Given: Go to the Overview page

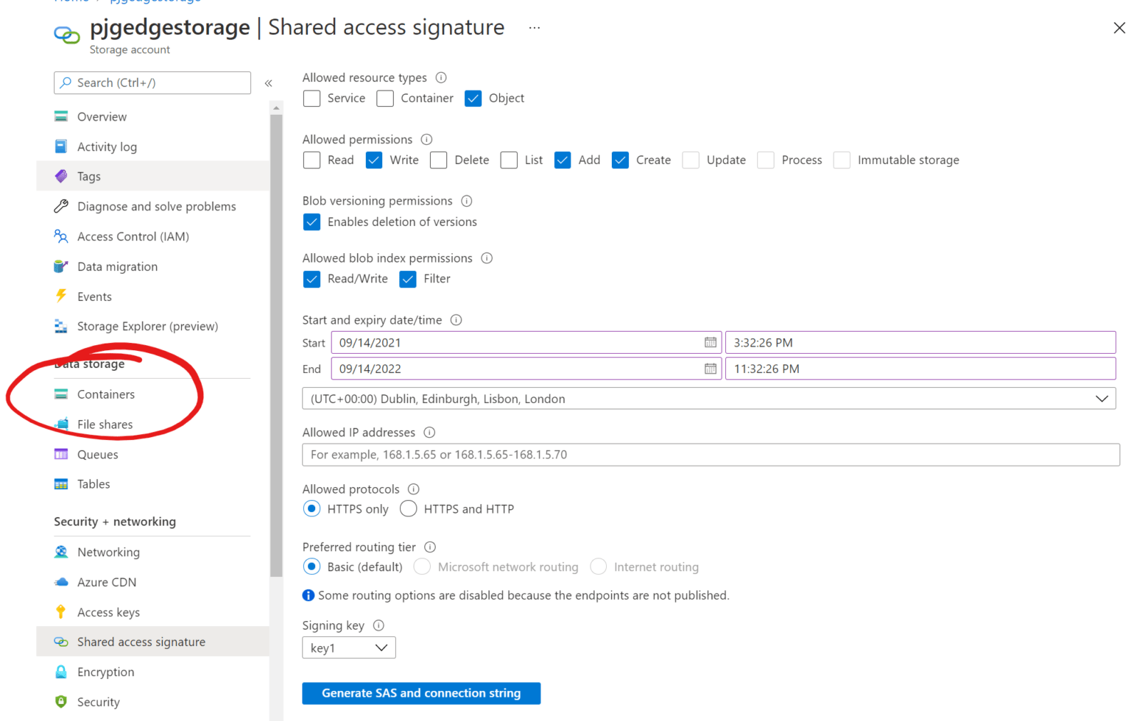Looking at the screenshot, I should [x=101, y=116].
